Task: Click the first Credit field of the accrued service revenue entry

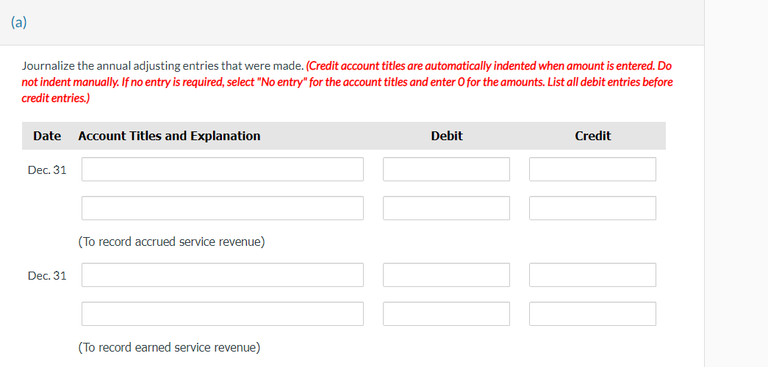Action: pyautogui.click(x=592, y=170)
